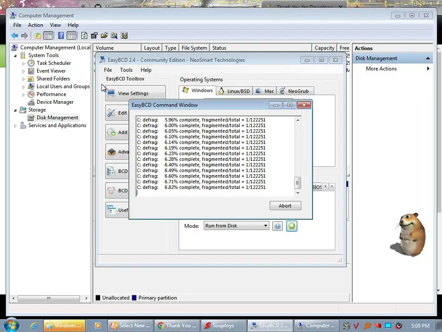This screenshot has height=332, width=442.
Task: Click the Up one level folder icon
Action: (x=38, y=35)
